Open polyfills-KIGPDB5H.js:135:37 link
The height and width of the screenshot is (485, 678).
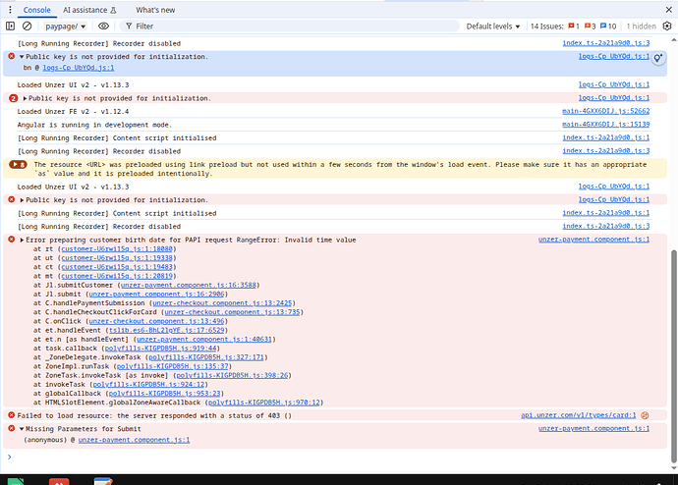[173, 366]
